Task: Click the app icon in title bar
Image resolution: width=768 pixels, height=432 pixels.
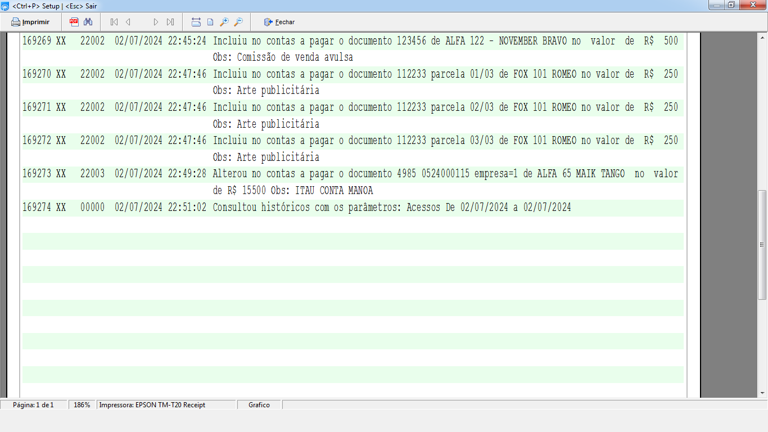Action: tap(5, 6)
